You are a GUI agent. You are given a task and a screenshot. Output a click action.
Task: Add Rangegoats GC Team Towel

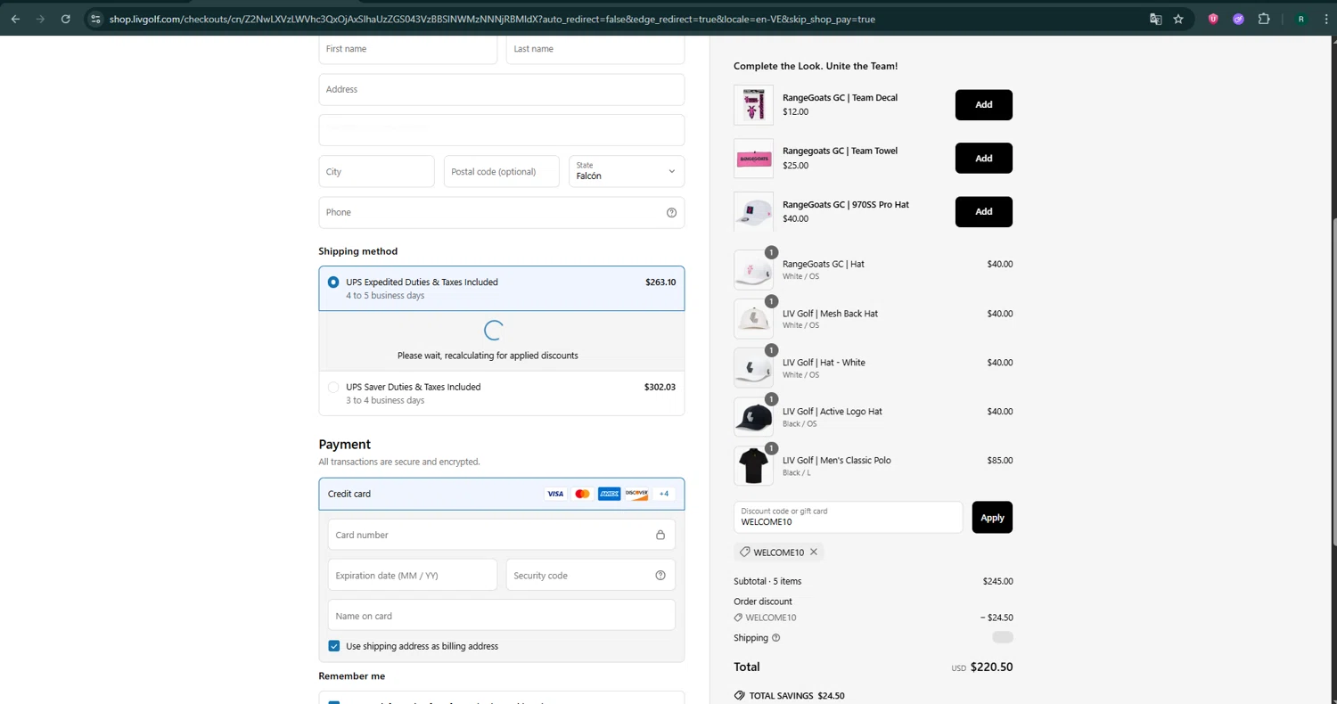tap(984, 159)
